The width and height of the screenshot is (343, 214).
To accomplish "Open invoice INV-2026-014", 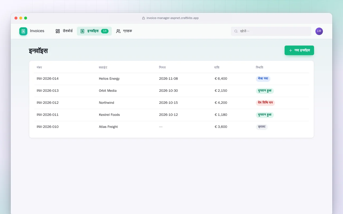I will point(48,79).
